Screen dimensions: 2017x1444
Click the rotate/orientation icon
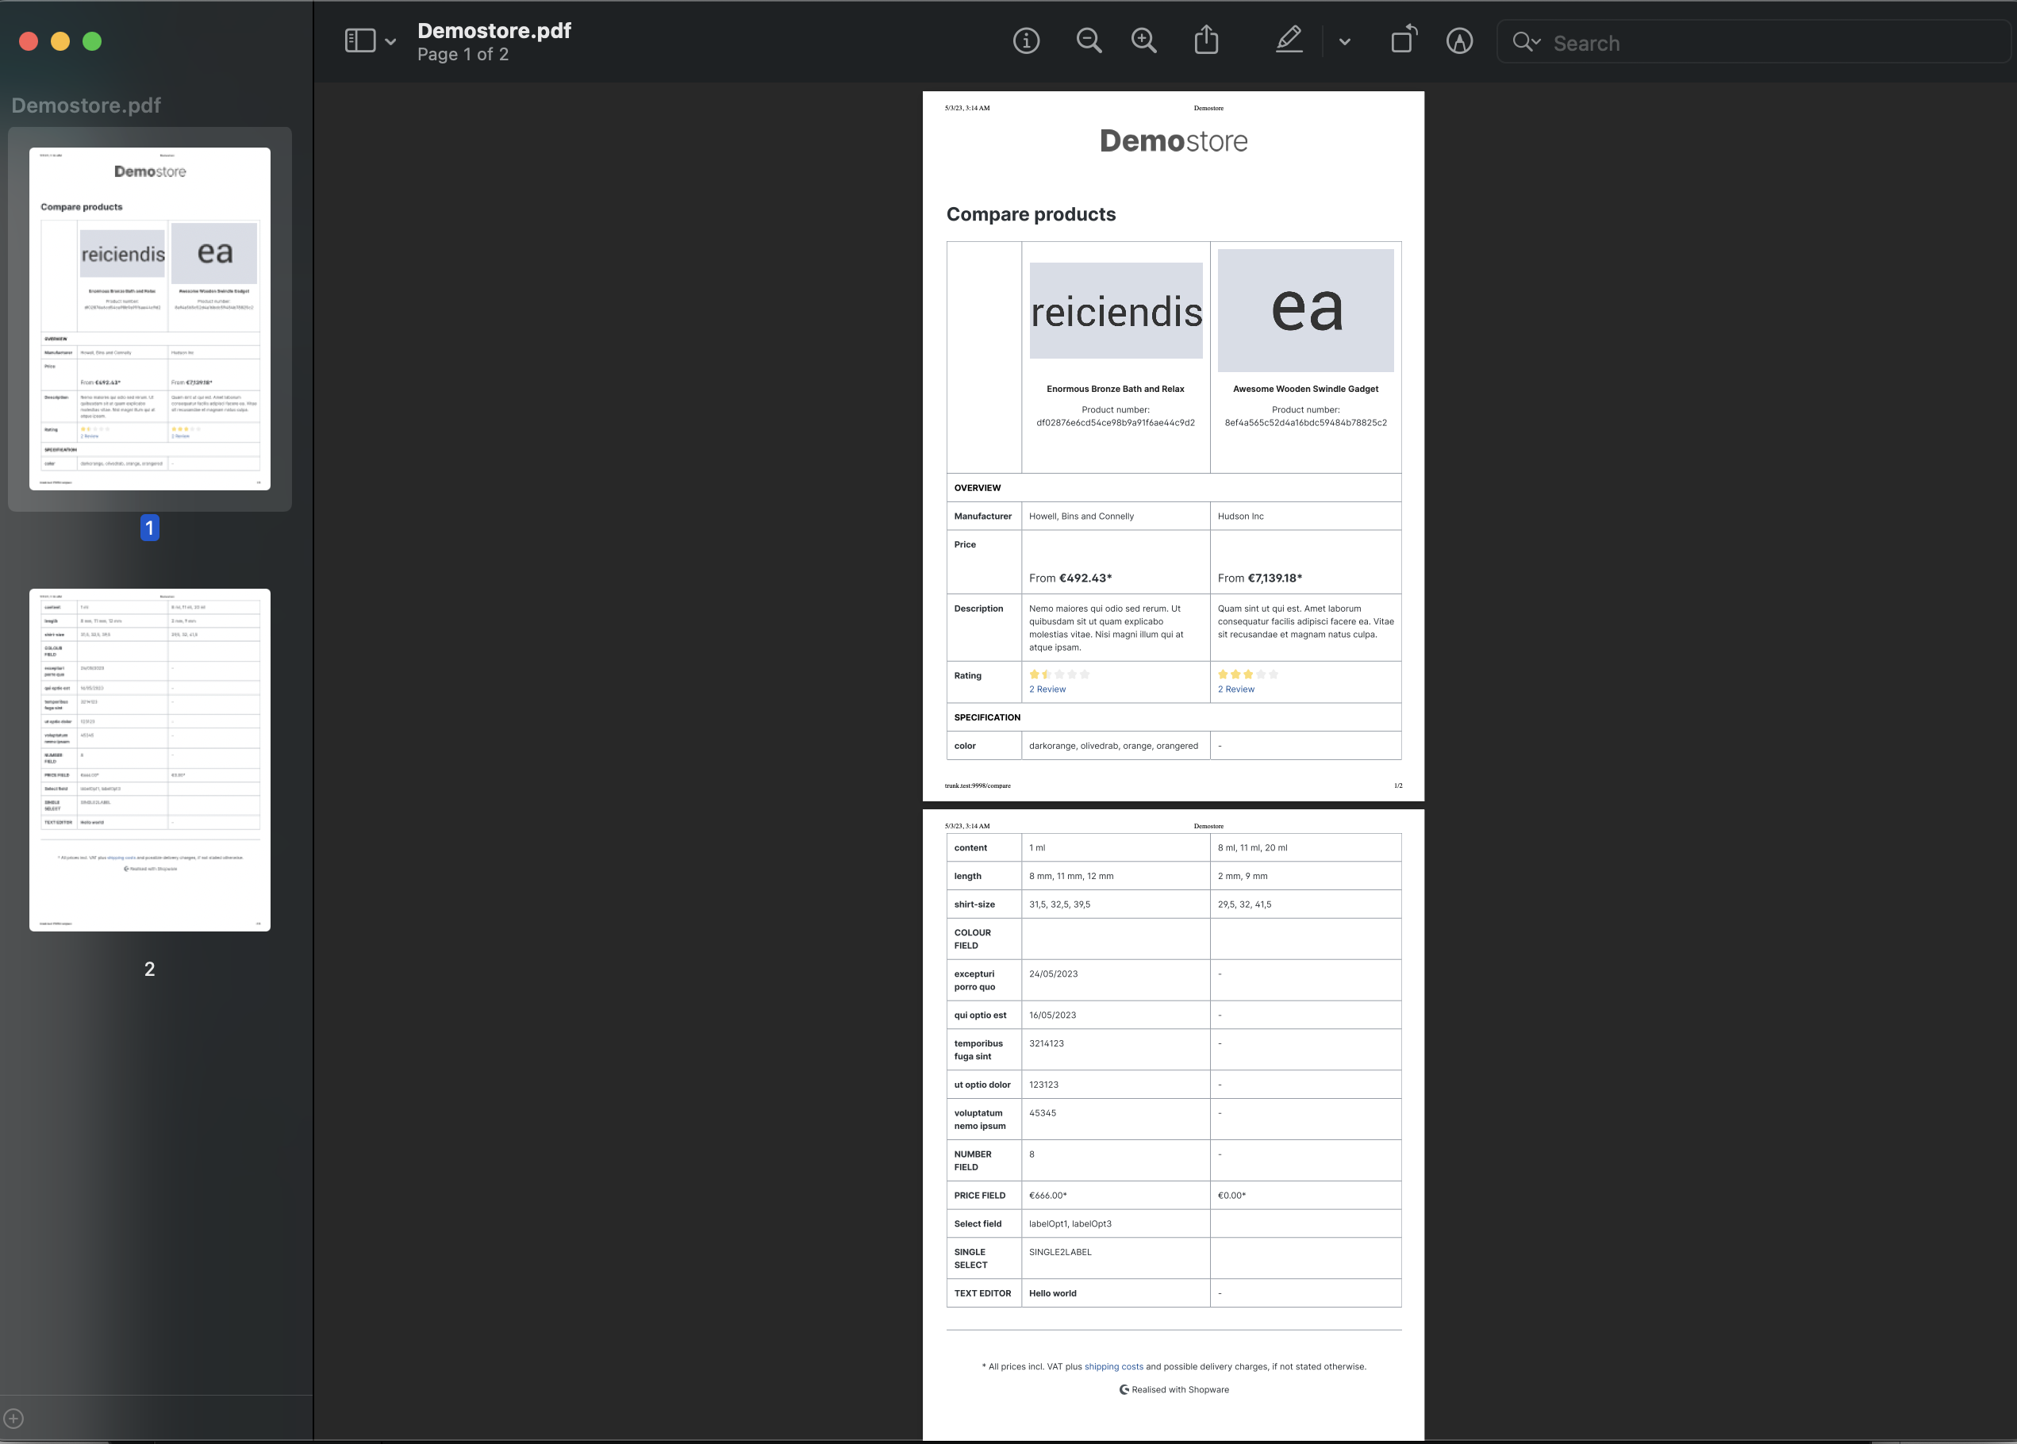(1401, 42)
